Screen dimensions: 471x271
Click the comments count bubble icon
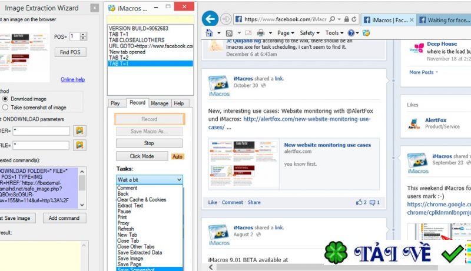pos(372,203)
